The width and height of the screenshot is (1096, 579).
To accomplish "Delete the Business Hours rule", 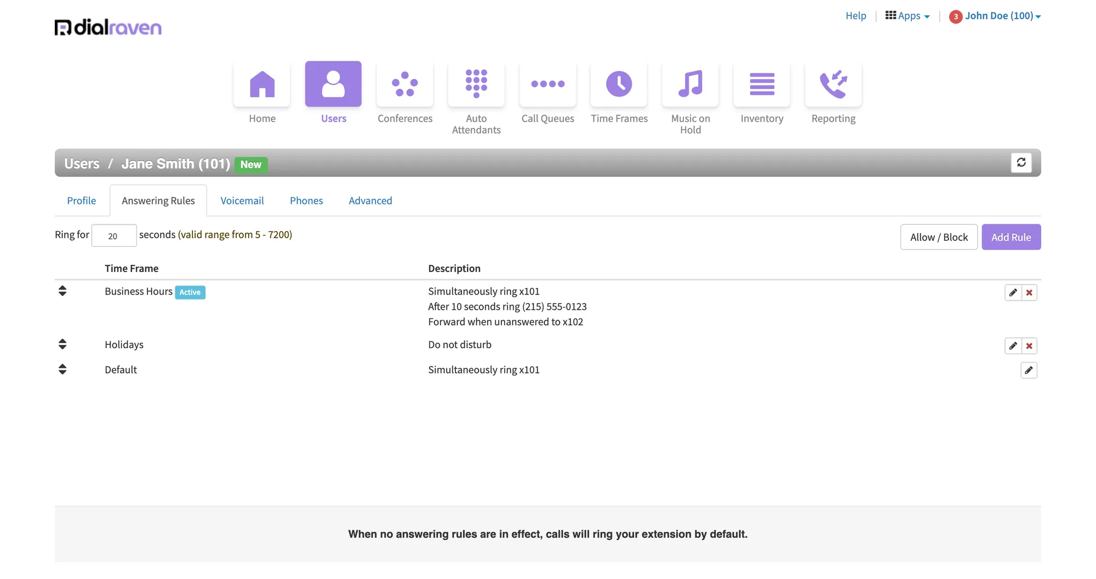I will (x=1029, y=293).
